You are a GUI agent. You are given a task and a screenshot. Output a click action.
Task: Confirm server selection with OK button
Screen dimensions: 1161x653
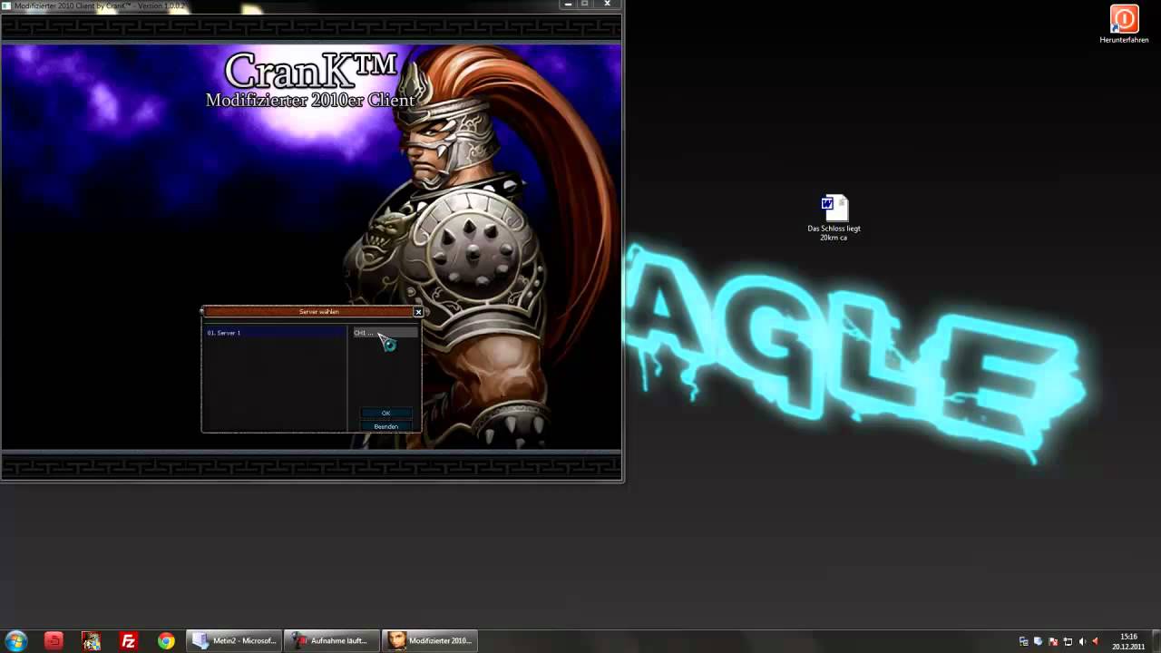(385, 413)
